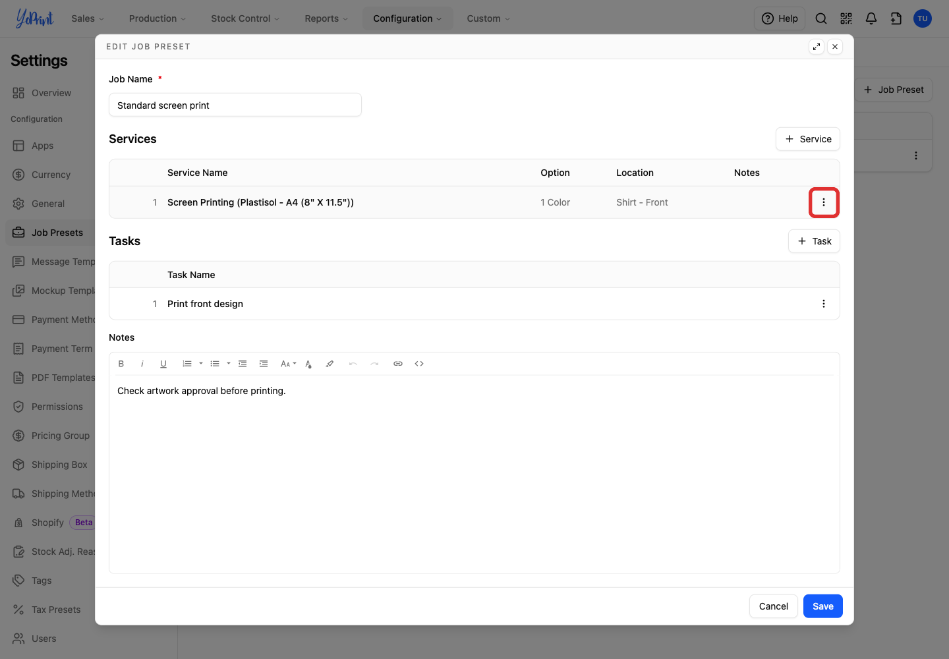Open Overview in Settings sidebar
This screenshot has width=949, height=659.
pyautogui.click(x=51, y=93)
